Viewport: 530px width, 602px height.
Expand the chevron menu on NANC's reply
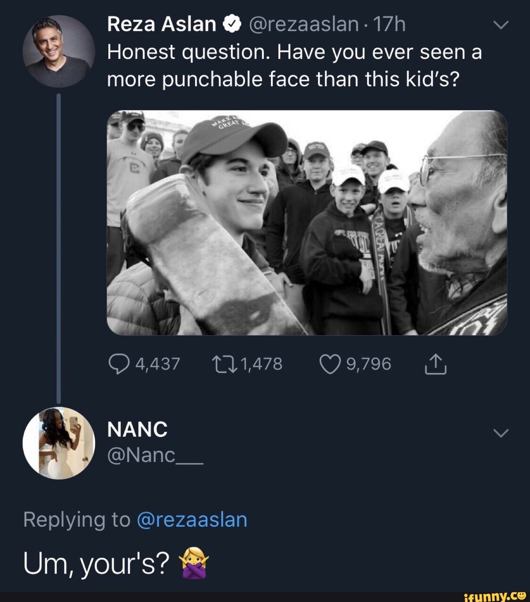click(x=501, y=433)
